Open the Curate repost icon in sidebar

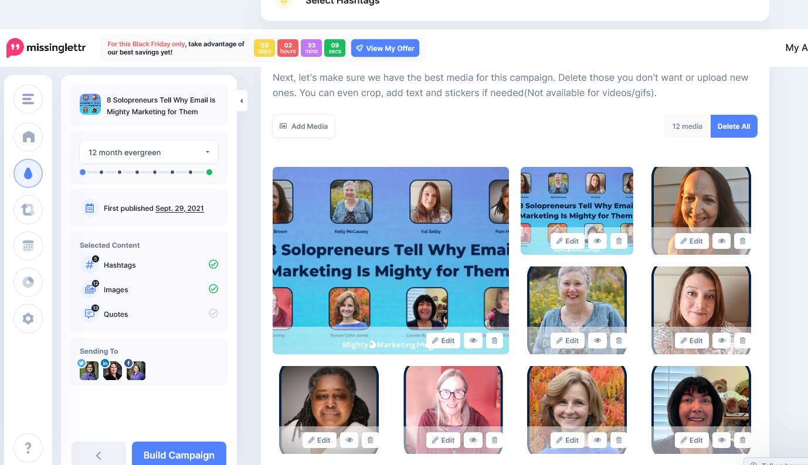(x=28, y=210)
